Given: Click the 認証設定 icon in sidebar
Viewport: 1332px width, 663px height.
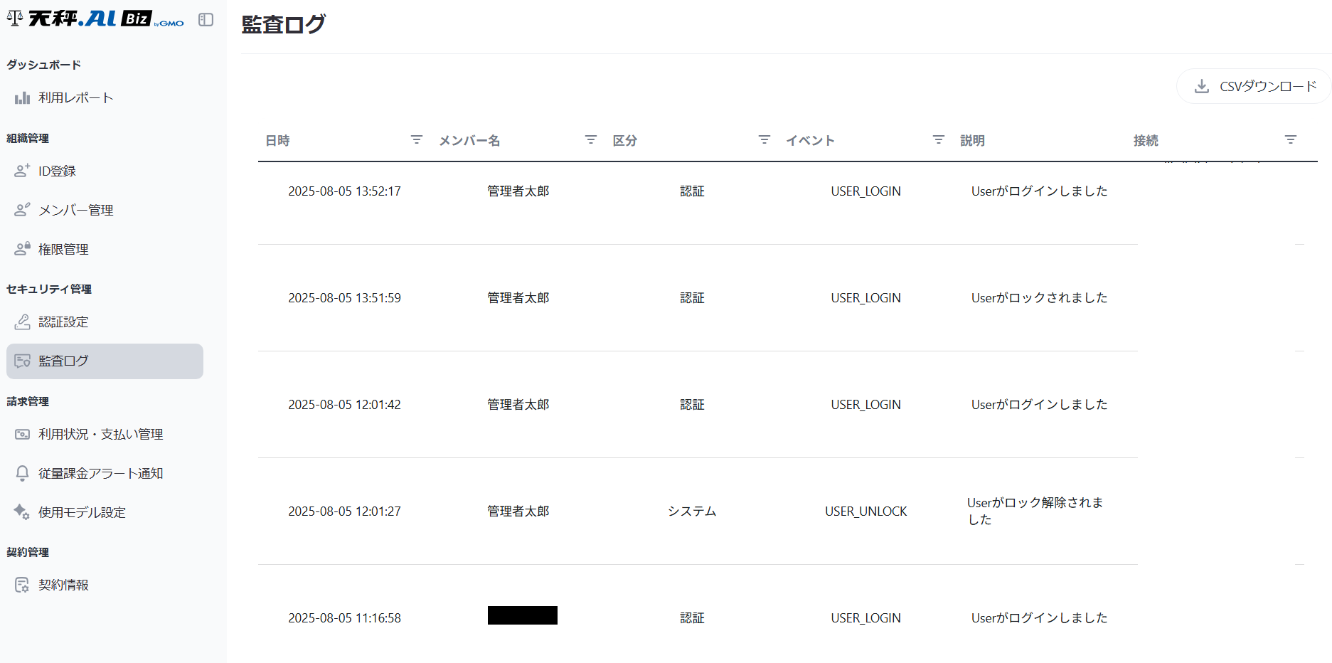Looking at the screenshot, I should pos(23,322).
